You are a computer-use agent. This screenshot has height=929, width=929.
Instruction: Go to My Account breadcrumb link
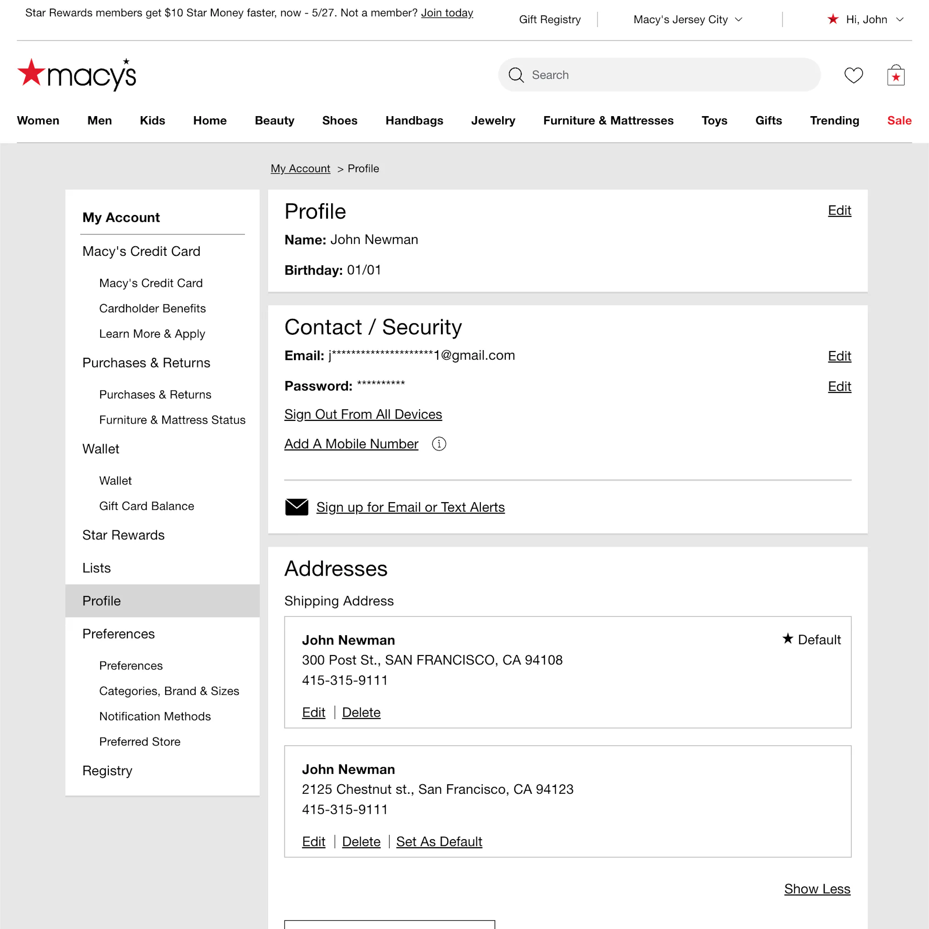pyautogui.click(x=300, y=168)
